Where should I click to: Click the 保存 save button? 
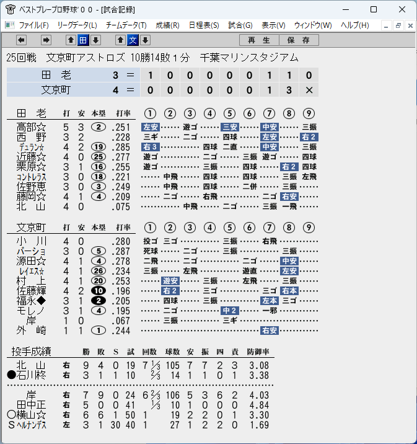click(299, 40)
